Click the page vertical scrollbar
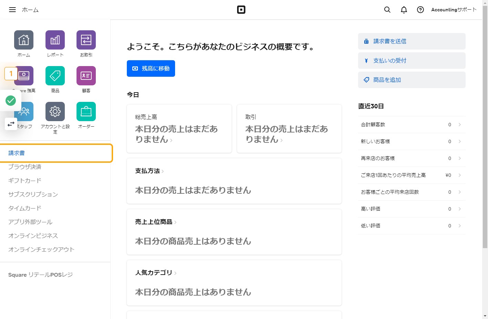This screenshot has width=488, height=319. [485, 127]
